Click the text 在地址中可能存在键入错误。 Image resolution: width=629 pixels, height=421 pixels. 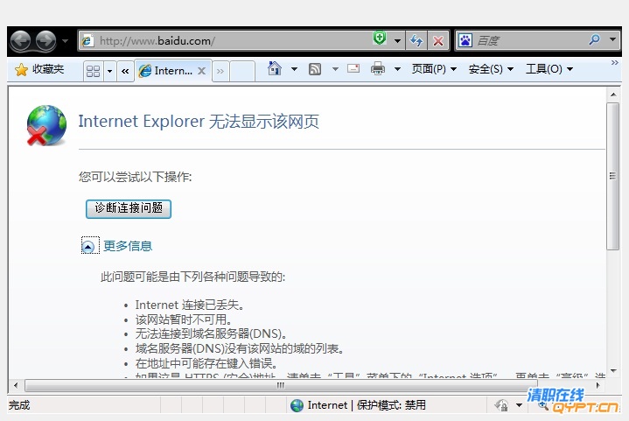206,363
